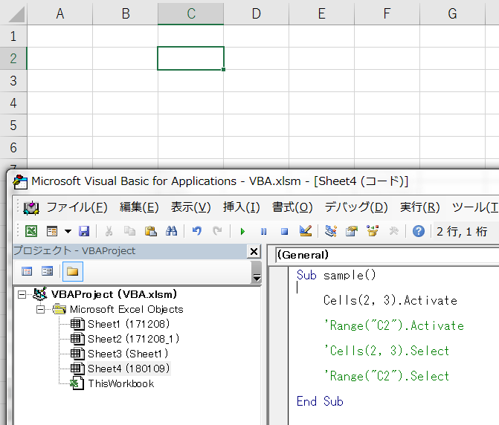Open the insert-object dropdown arrow in the toolbar
Screen dimensions: 499x425
click(68, 231)
